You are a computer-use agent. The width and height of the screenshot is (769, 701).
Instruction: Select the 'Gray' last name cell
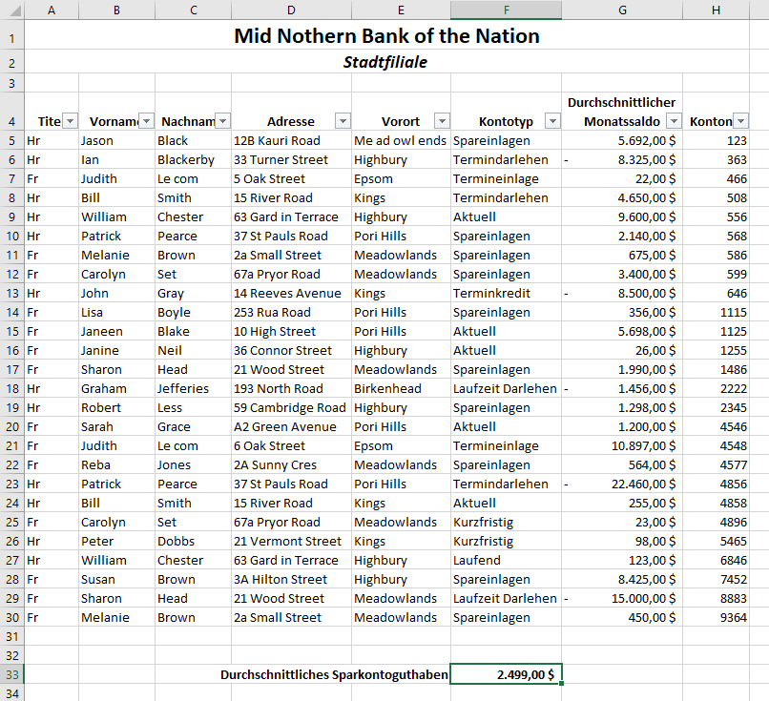point(194,293)
